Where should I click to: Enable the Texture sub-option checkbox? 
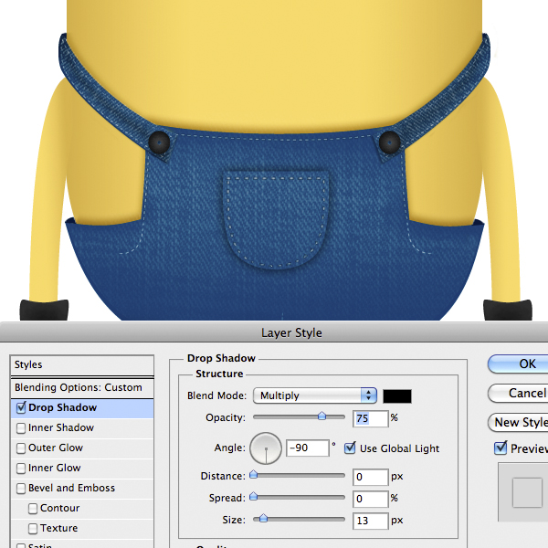click(x=33, y=529)
